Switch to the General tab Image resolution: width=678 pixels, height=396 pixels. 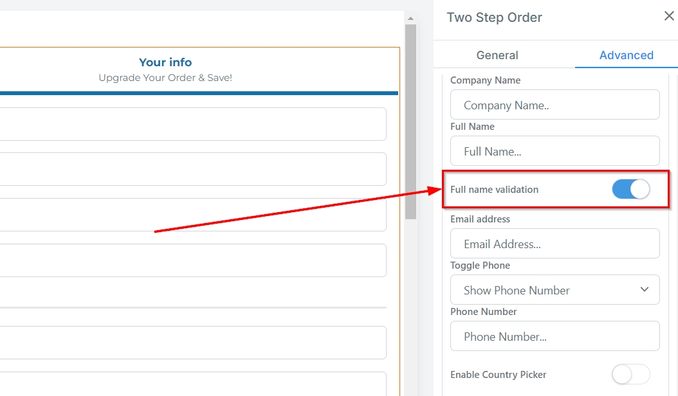click(x=497, y=55)
